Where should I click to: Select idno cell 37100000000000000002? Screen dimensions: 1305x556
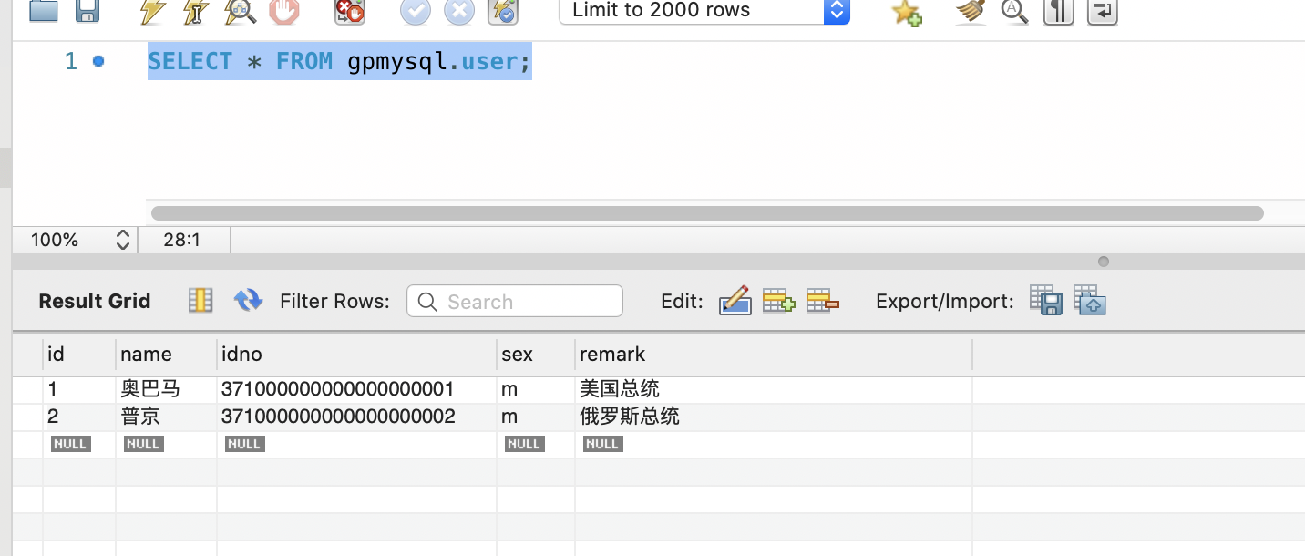coord(356,417)
